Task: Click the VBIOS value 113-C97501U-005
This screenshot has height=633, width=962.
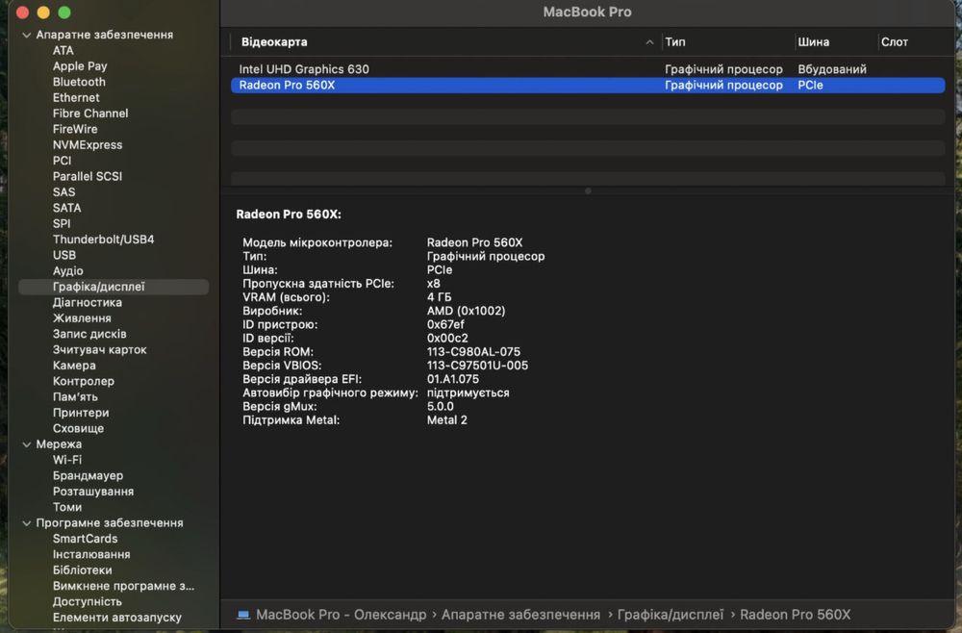Action: tap(477, 366)
